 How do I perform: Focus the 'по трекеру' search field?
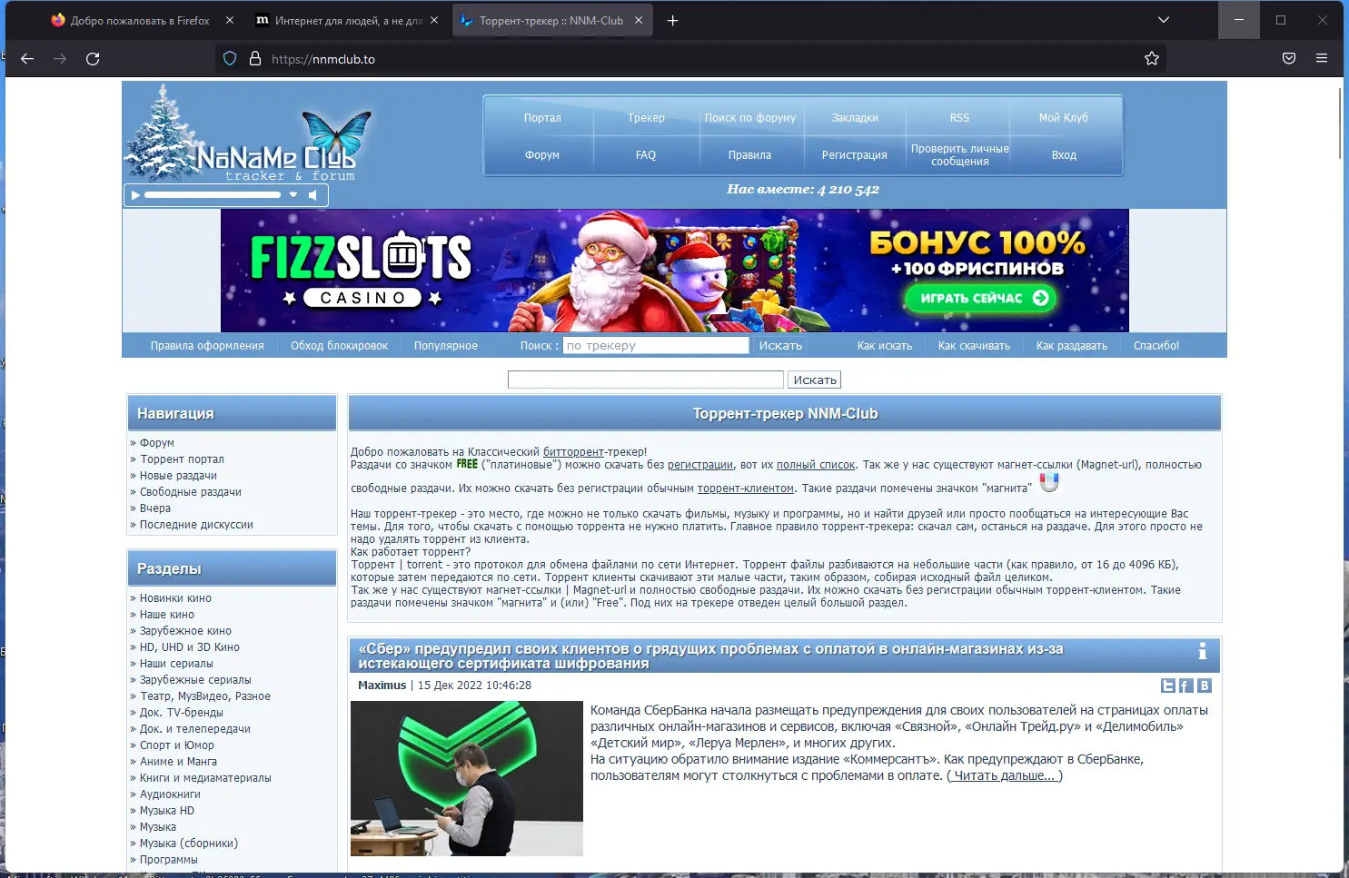pyautogui.click(x=656, y=346)
